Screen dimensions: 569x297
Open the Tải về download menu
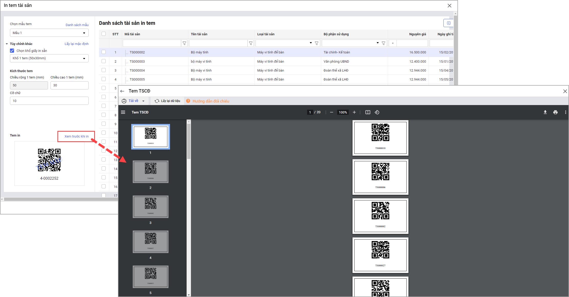coord(143,101)
